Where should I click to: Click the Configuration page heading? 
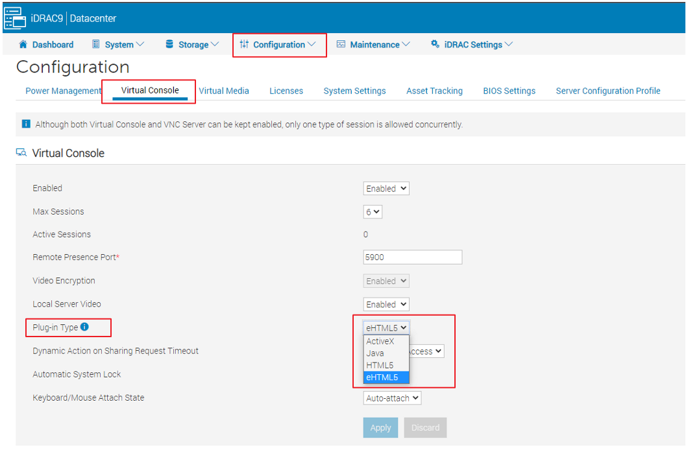coord(73,67)
